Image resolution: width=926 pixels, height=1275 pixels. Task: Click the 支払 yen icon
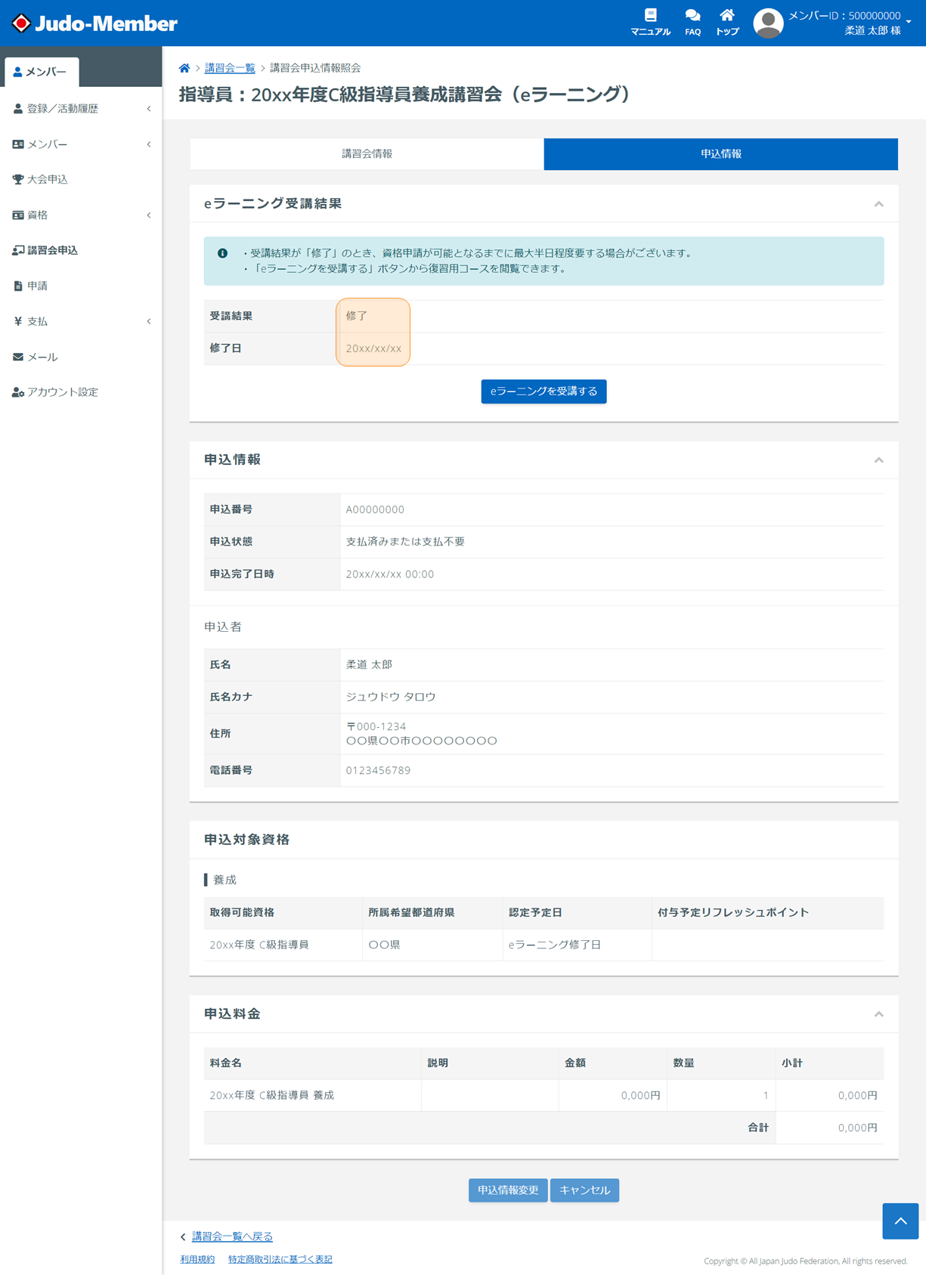point(18,321)
